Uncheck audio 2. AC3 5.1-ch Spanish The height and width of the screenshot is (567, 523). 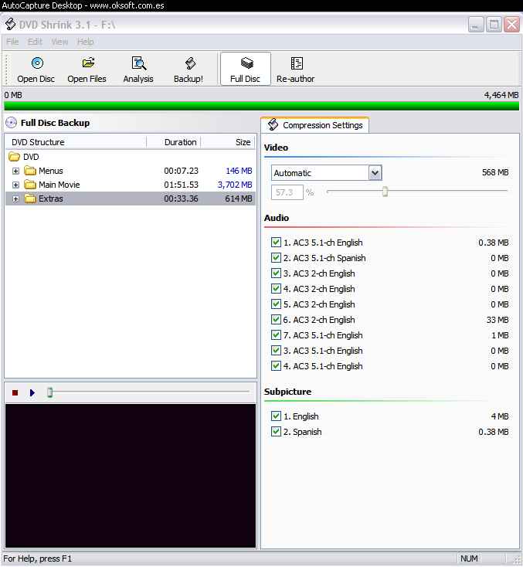point(276,258)
